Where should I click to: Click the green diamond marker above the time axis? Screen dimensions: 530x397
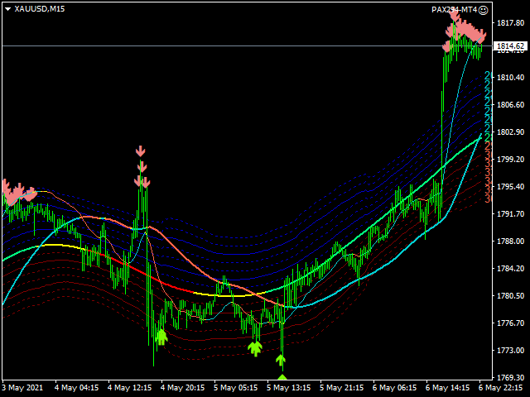pyautogui.click(x=282, y=378)
